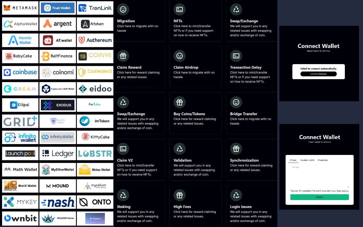
Task: Click the recycle icon above Validation
Action: 180,149
